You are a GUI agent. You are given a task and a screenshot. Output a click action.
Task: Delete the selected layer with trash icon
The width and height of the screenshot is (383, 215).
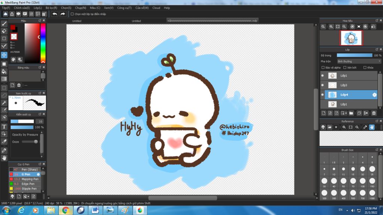374,113
